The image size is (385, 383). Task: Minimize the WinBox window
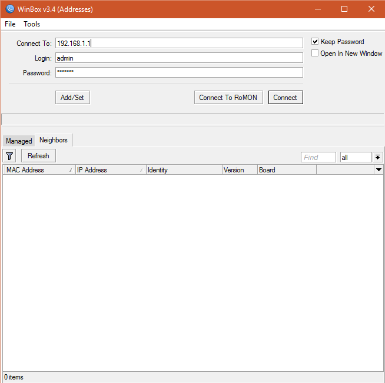pos(318,9)
